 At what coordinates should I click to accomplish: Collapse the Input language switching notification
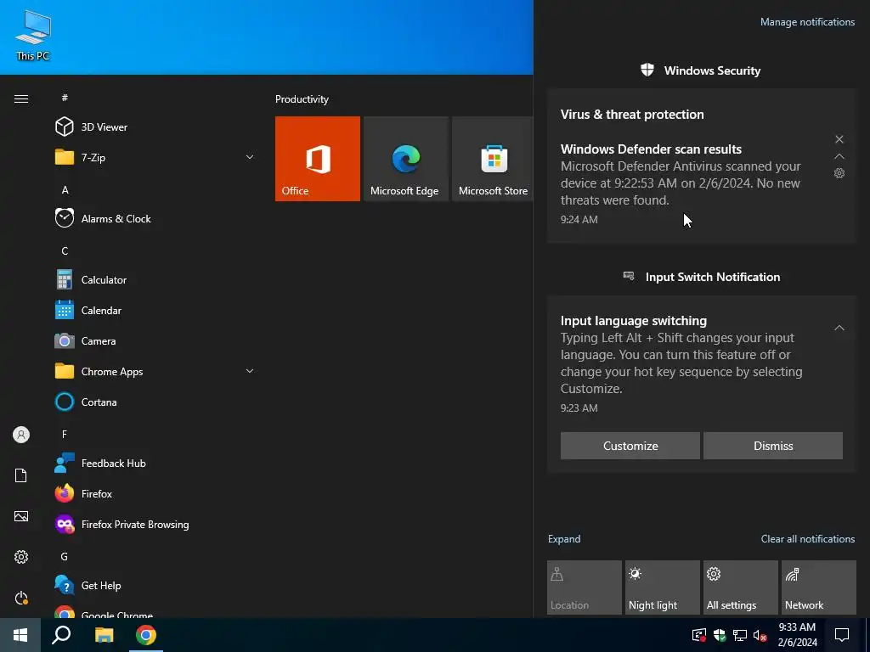tap(839, 328)
